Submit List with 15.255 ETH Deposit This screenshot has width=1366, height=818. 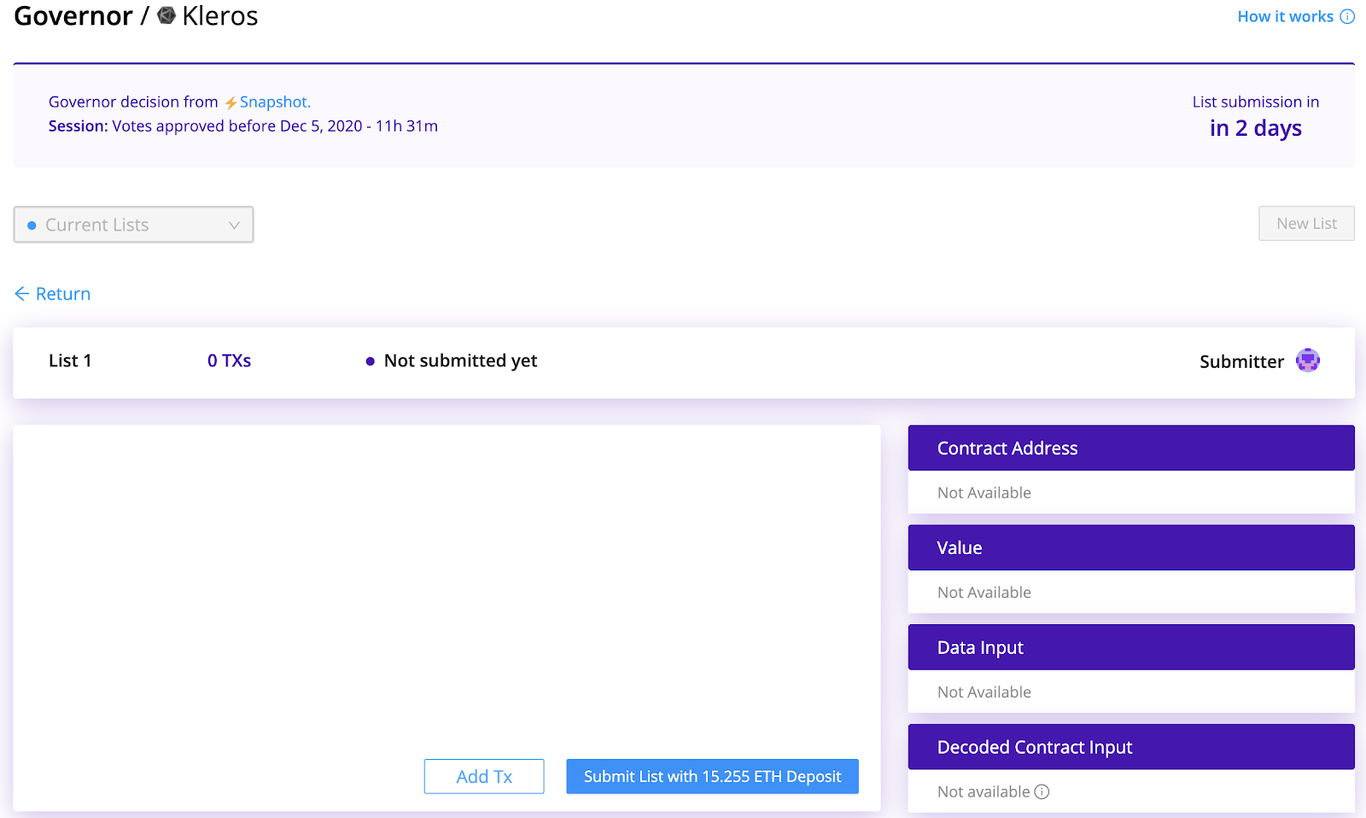tap(712, 776)
